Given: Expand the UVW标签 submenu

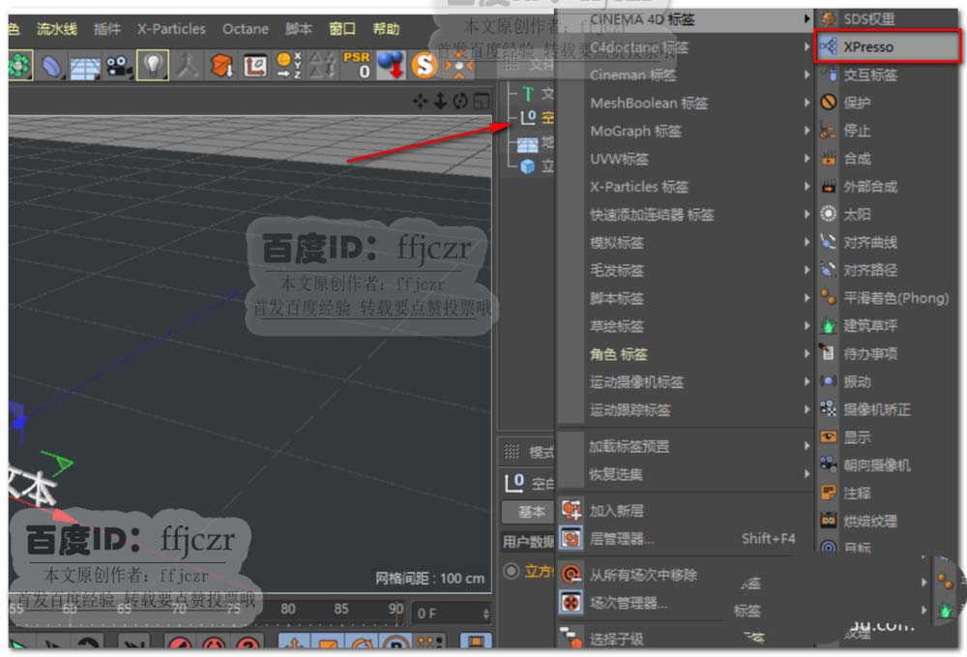Looking at the screenshot, I should 686,159.
